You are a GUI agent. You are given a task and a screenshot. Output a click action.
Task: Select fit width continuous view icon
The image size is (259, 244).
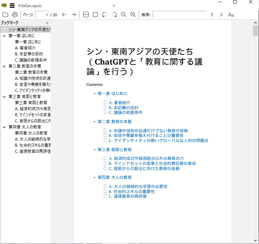pos(86,15)
